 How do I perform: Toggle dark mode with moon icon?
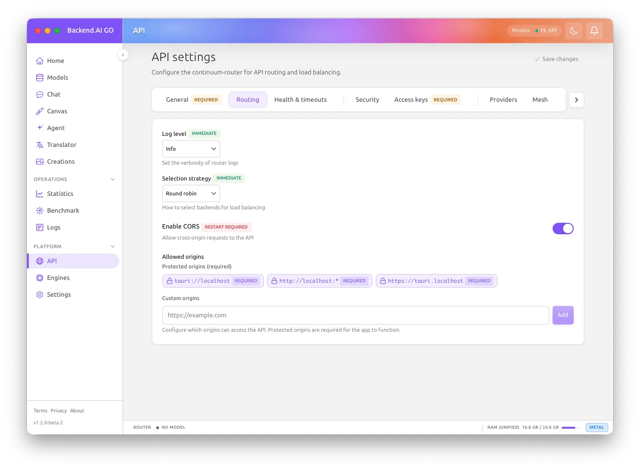[x=574, y=31]
